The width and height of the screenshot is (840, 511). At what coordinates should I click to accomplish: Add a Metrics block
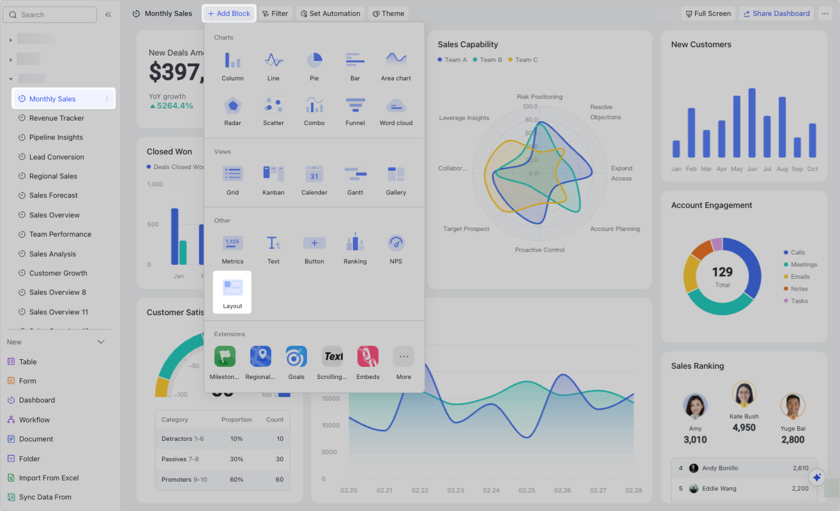point(232,249)
